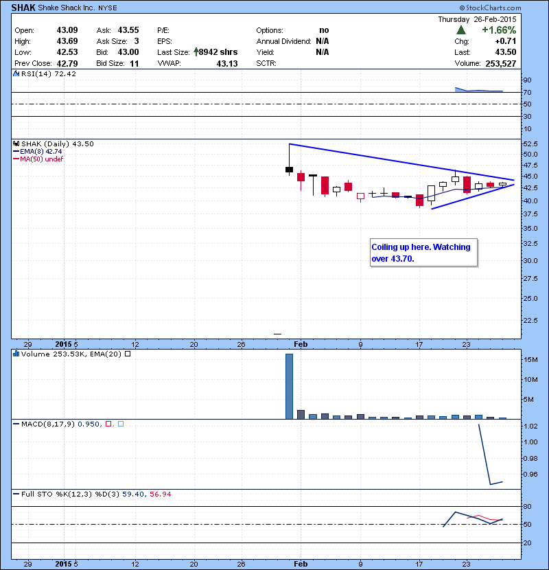The width and height of the screenshot is (549, 570).
Task: Click the NYSE exchange label
Action: point(108,8)
